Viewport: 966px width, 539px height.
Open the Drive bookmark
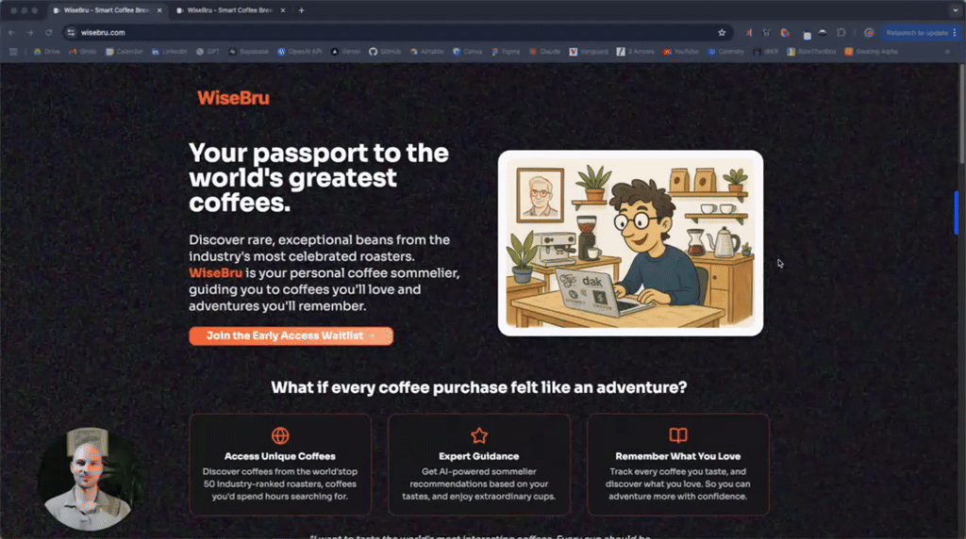[47, 52]
